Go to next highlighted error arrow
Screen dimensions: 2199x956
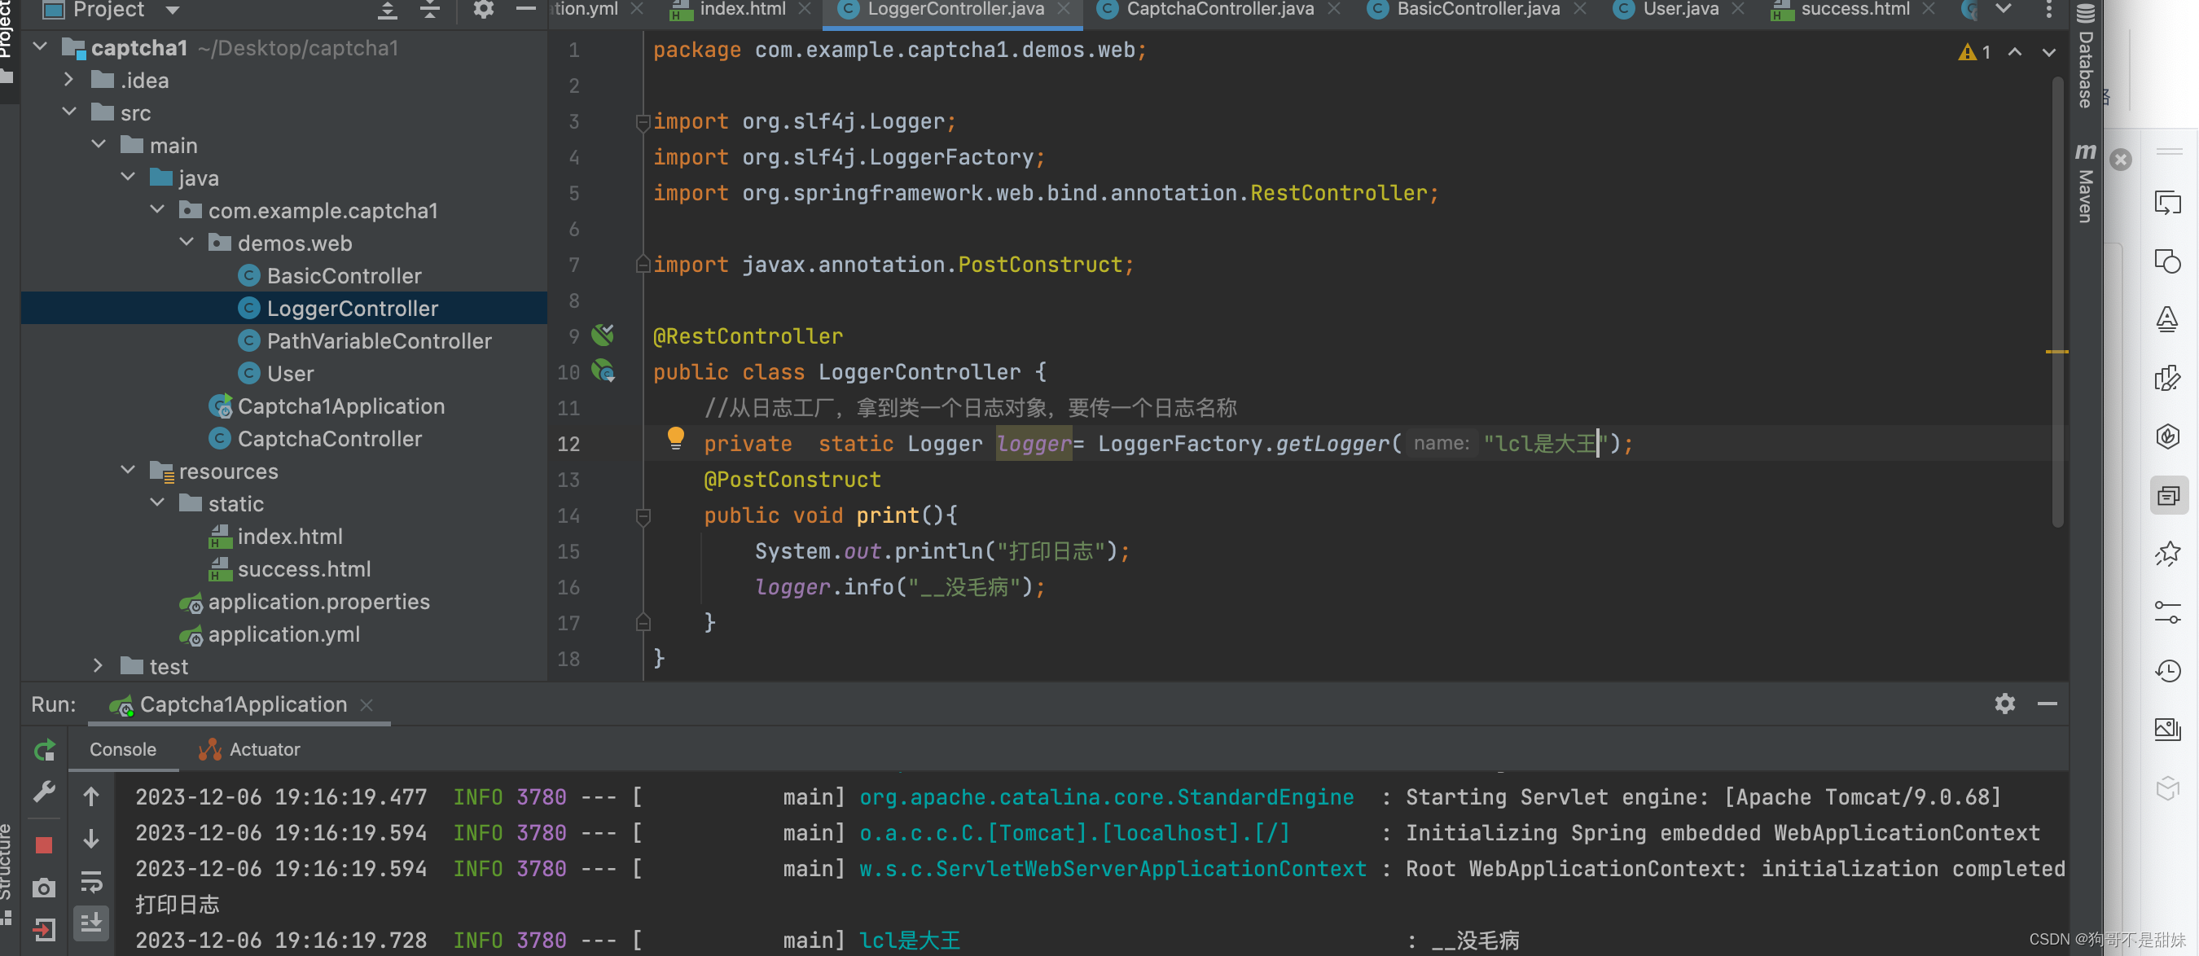tap(2049, 52)
